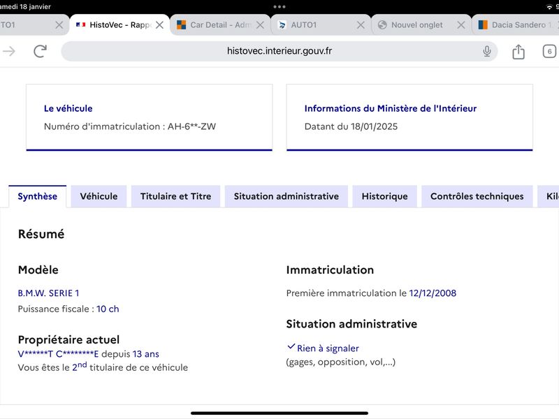559x419 pixels.
Task: Close the AUTO1 tab
Action: pyautogui.click(x=361, y=25)
